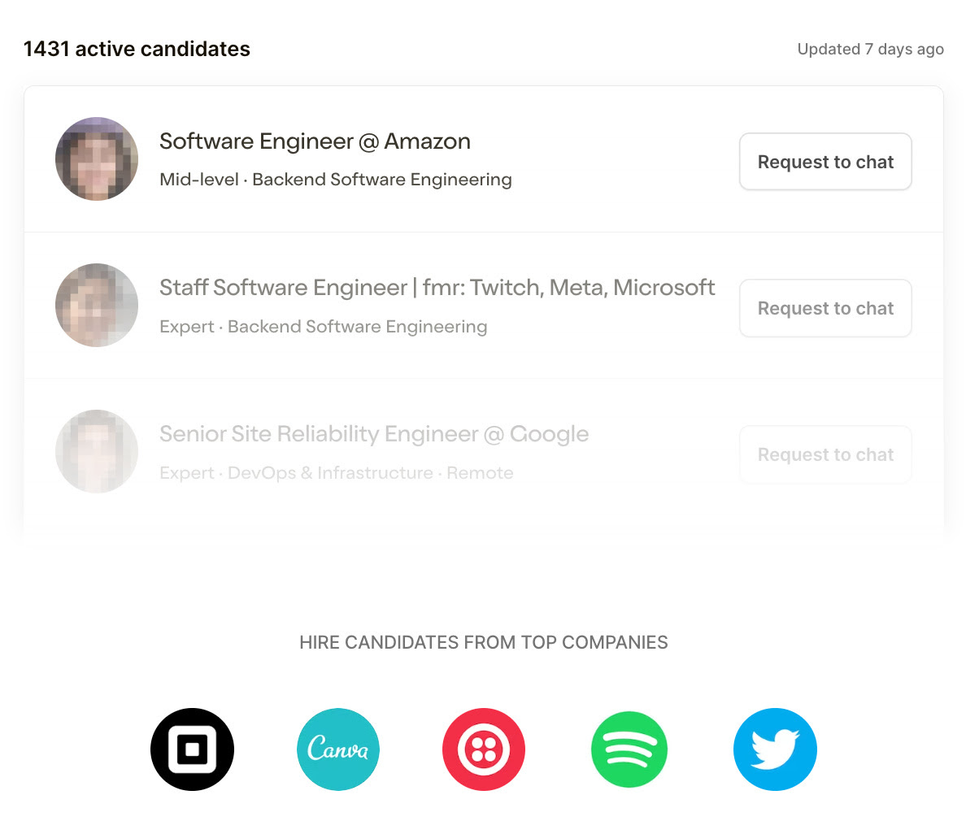This screenshot has height=821, width=979.
Task: Click the Updated 7 days ago text
Action: [870, 49]
